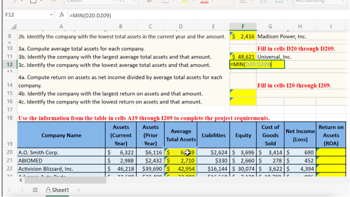
Task: Click the Company Name table header
Action: pos(61,135)
